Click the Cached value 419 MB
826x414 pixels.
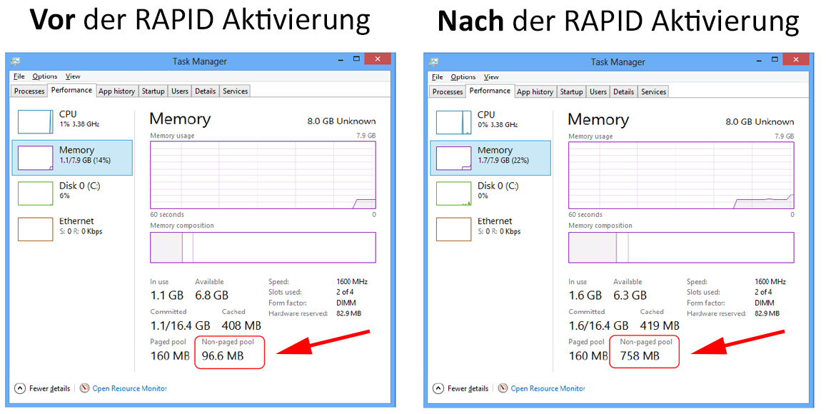(660, 325)
